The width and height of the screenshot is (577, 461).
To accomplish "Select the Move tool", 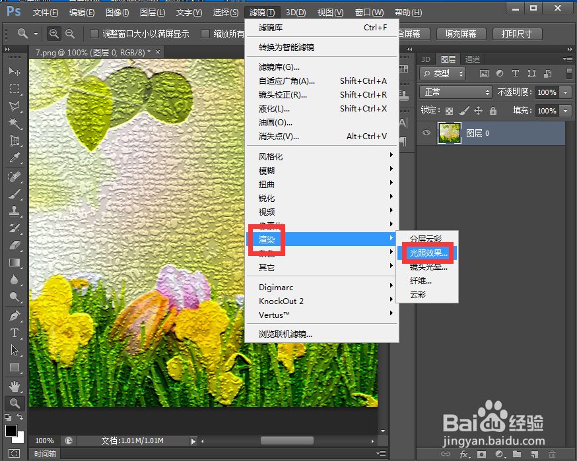I will coord(15,70).
